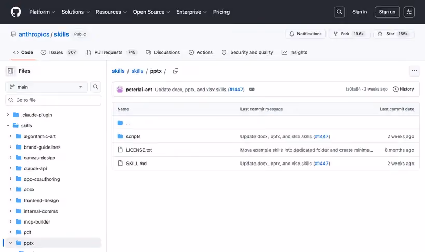Viewport: 425px width, 252px height.
Task: Collapse the file tree panel icon
Action: (10, 71)
